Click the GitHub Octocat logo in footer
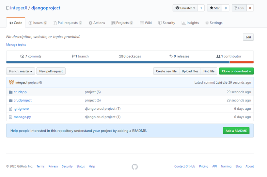 click(135, 167)
